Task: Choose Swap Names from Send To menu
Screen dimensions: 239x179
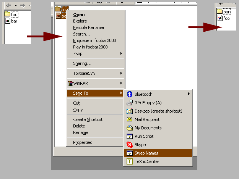Action: (146, 153)
